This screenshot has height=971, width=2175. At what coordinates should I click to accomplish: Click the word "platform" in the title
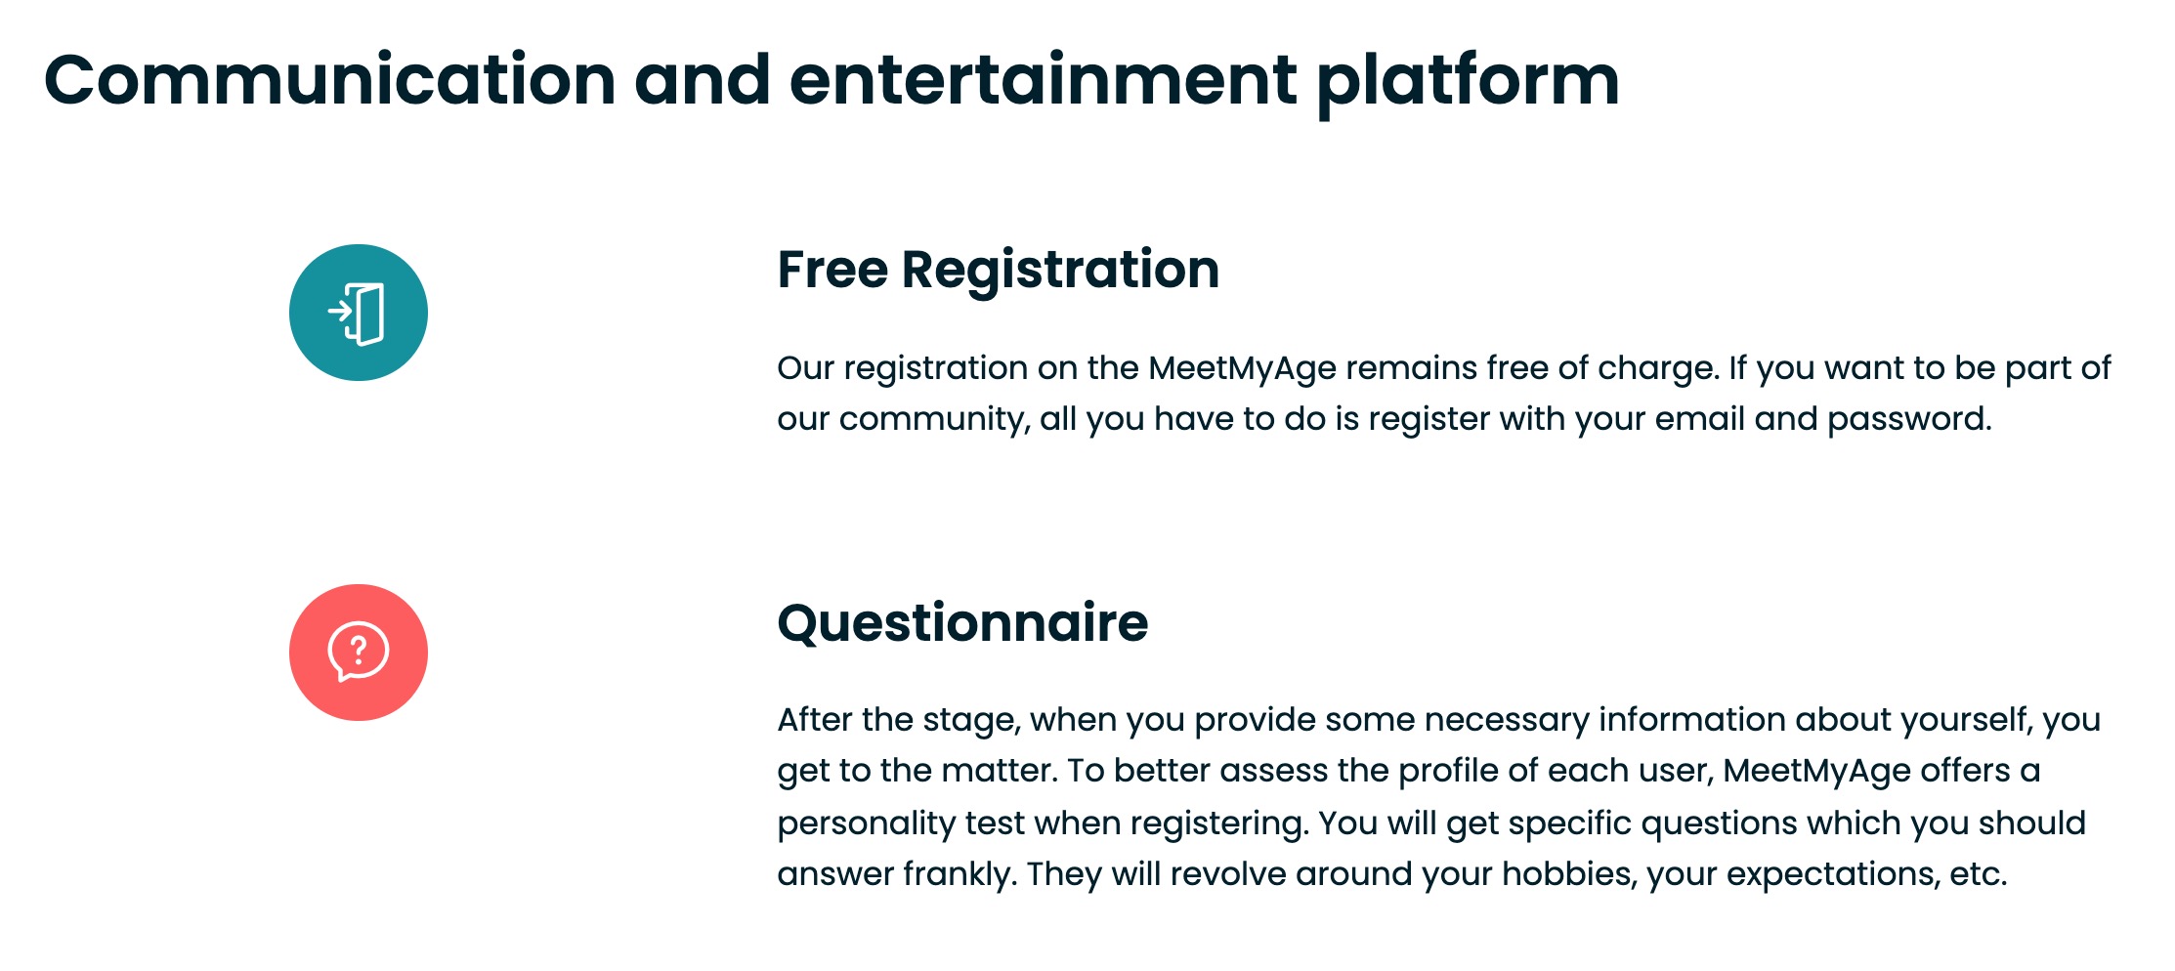click(x=1469, y=83)
